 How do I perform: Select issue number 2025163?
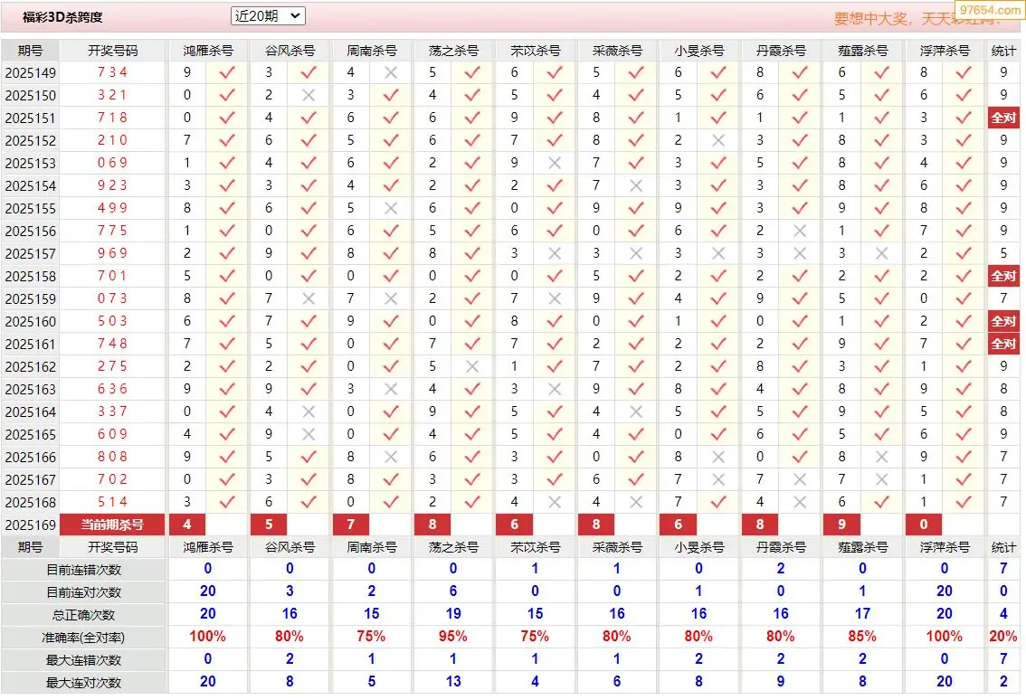pos(30,389)
